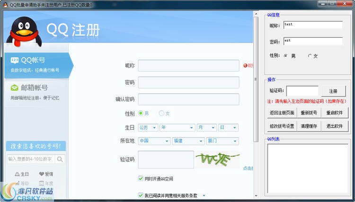The image size is (355, 202).
Task: Click the 年度 calendar icon
Action: [42, 183]
